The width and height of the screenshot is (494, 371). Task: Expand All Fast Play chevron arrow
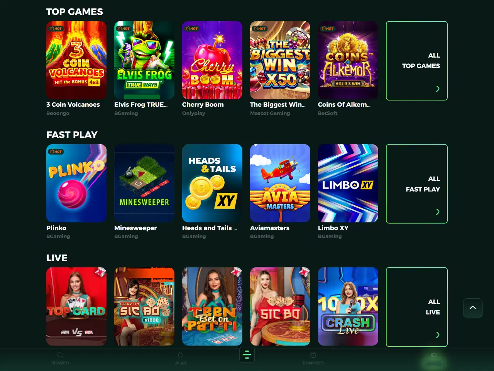click(438, 212)
